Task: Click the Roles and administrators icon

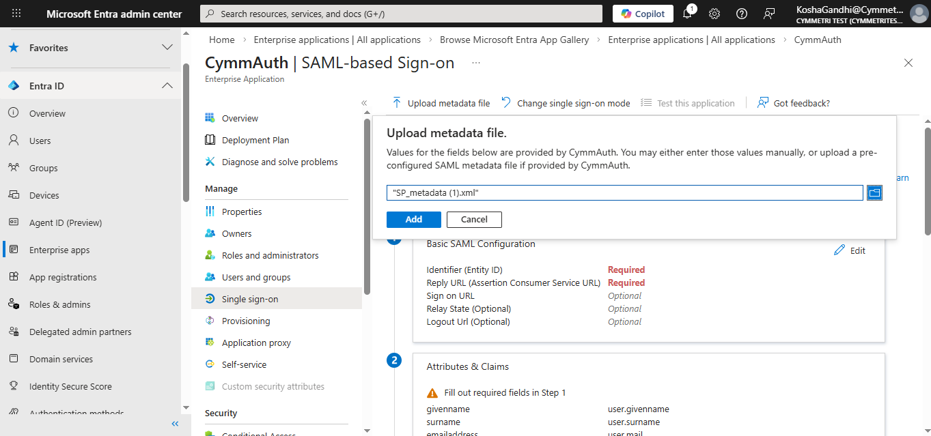Action: point(210,255)
